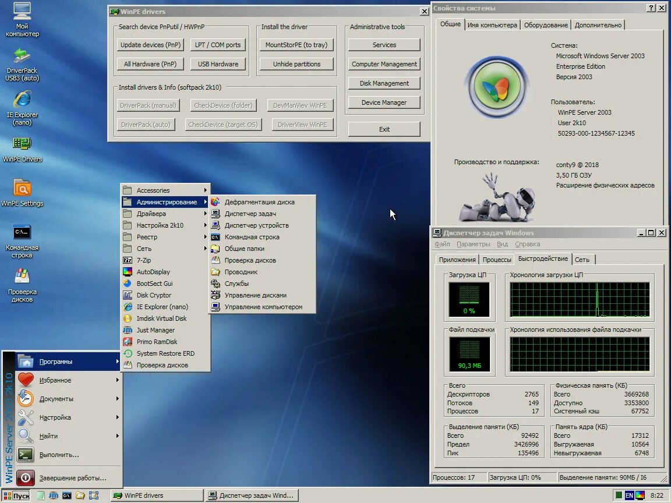Image resolution: width=671 pixels, height=503 pixels.
Task: Click the Пуск Start button
Action: tap(16, 495)
